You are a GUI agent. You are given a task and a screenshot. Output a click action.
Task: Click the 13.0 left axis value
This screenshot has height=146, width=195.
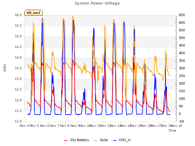coord(18,79)
